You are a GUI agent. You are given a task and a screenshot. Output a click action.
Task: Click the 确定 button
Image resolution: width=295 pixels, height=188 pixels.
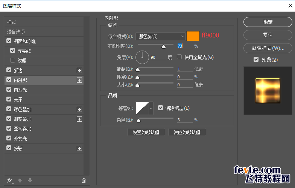pyautogui.click(x=268, y=22)
